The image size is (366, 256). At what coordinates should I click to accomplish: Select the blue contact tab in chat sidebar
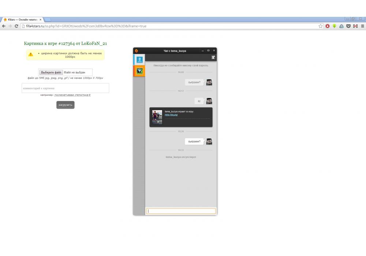coord(139,60)
